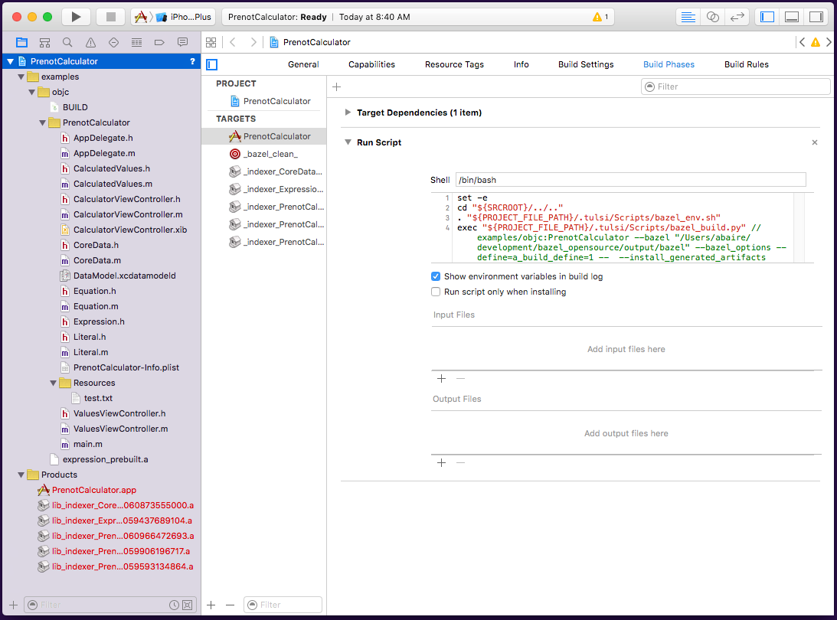The image size is (837, 620).
Task: Select the _indexer_CoreData target
Action: pyautogui.click(x=263, y=171)
